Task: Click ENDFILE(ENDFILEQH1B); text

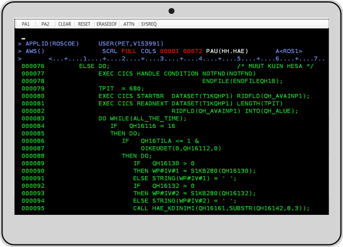Action: (242, 81)
